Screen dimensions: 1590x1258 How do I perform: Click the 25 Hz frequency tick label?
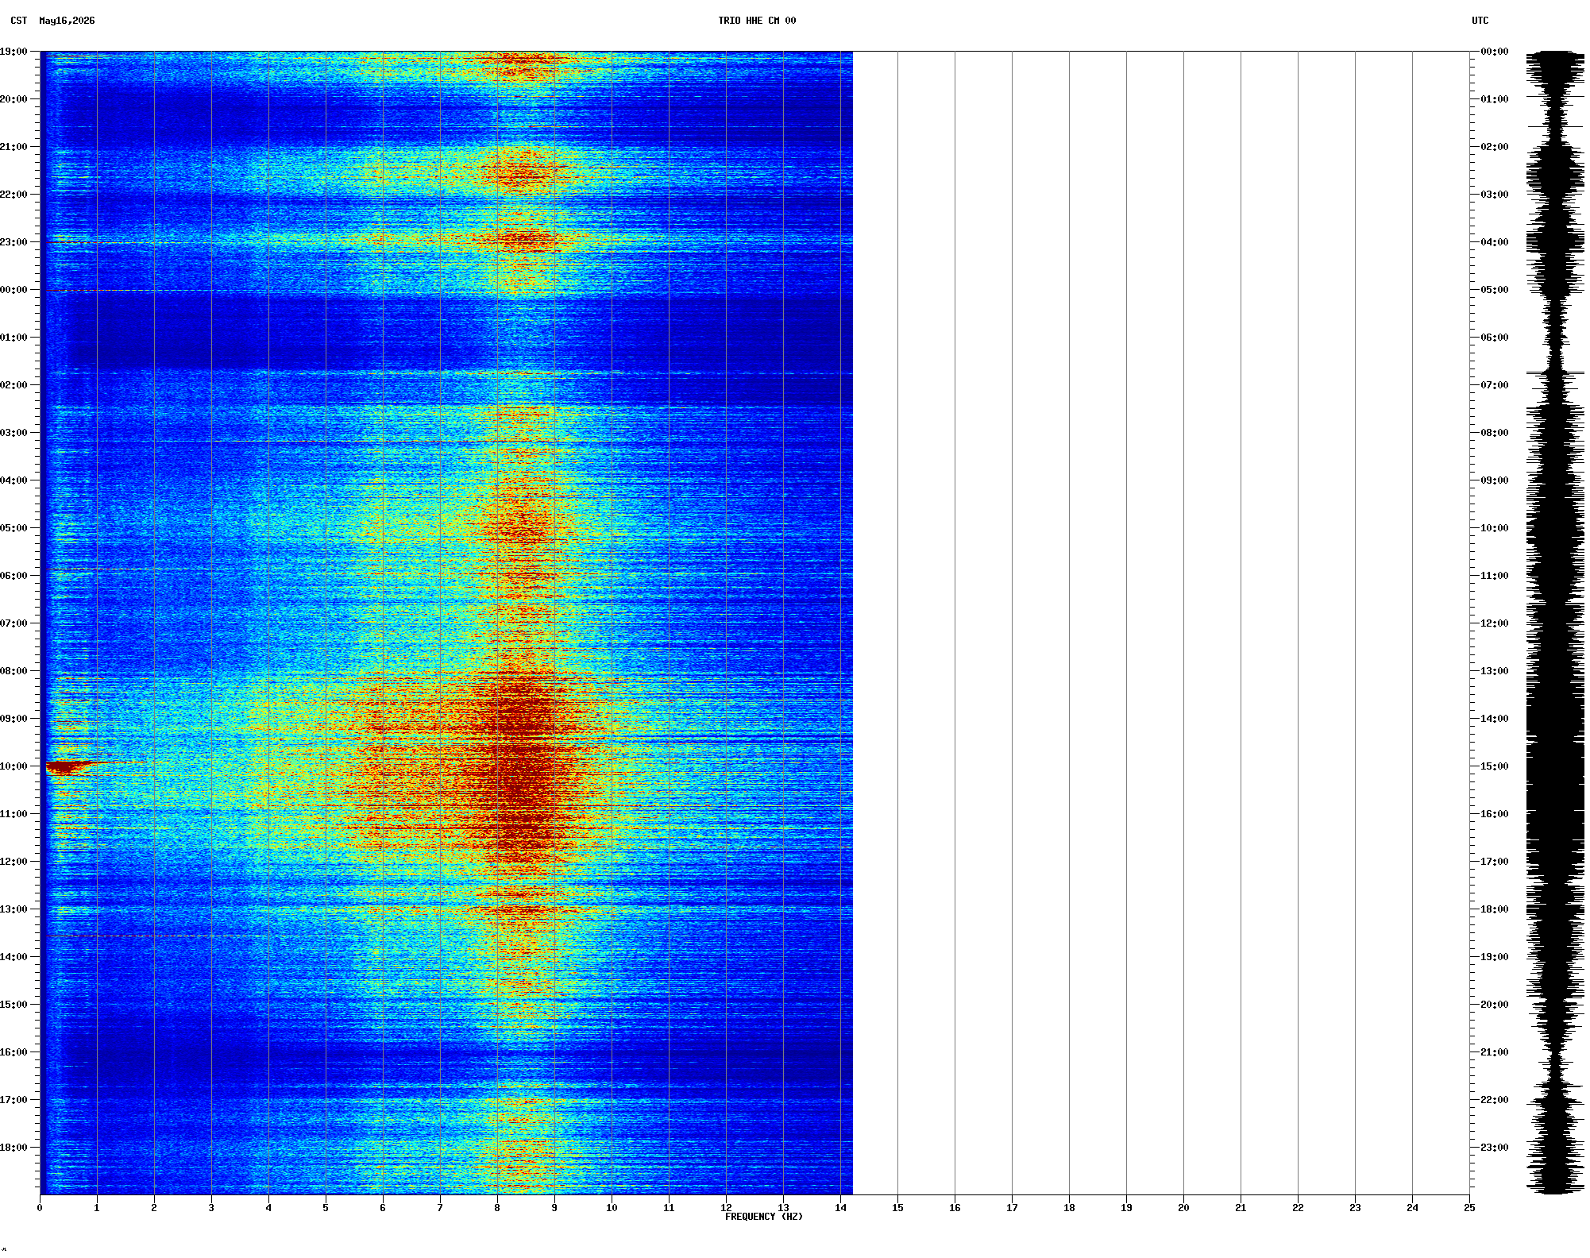pyautogui.click(x=1469, y=1208)
